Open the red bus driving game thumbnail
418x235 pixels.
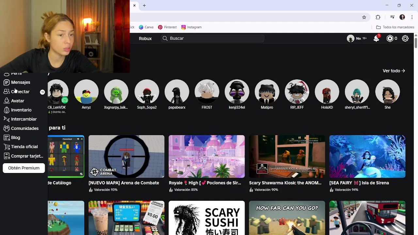click(x=367, y=218)
